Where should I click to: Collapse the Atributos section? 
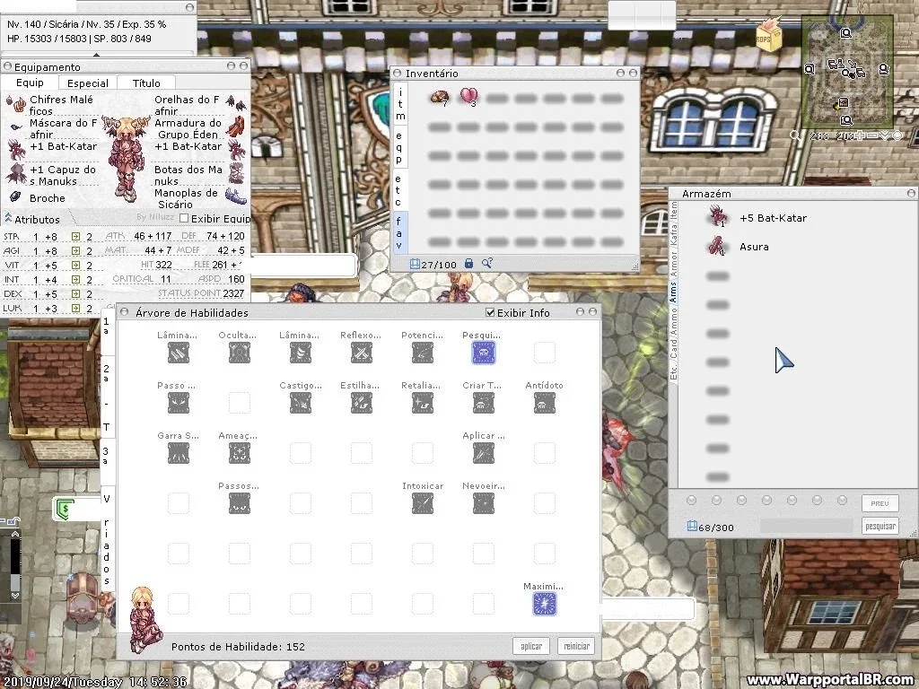[8, 219]
